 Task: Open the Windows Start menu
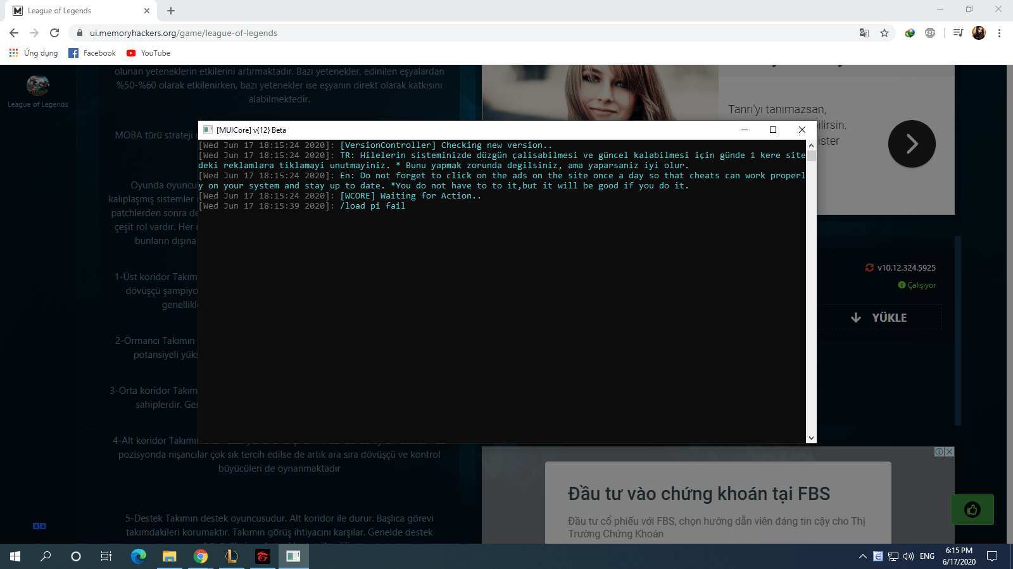(15, 556)
